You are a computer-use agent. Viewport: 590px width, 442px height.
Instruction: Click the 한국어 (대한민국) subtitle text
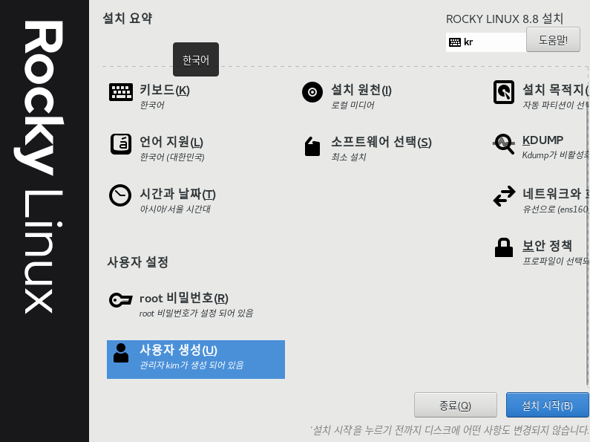(x=172, y=157)
